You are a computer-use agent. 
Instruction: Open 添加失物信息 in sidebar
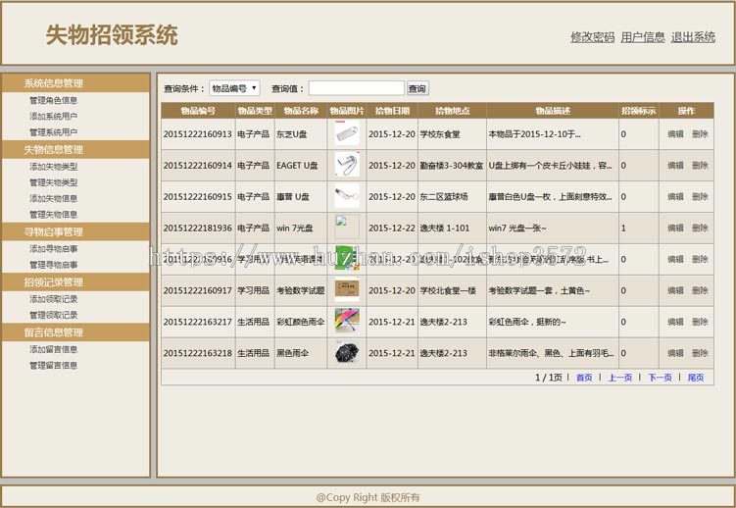click(x=54, y=198)
